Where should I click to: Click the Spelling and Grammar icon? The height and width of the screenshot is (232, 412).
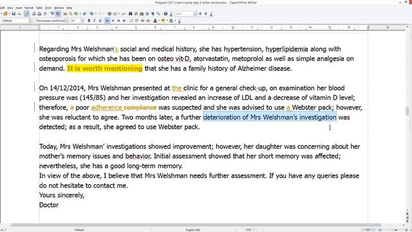click(x=52, y=14)
